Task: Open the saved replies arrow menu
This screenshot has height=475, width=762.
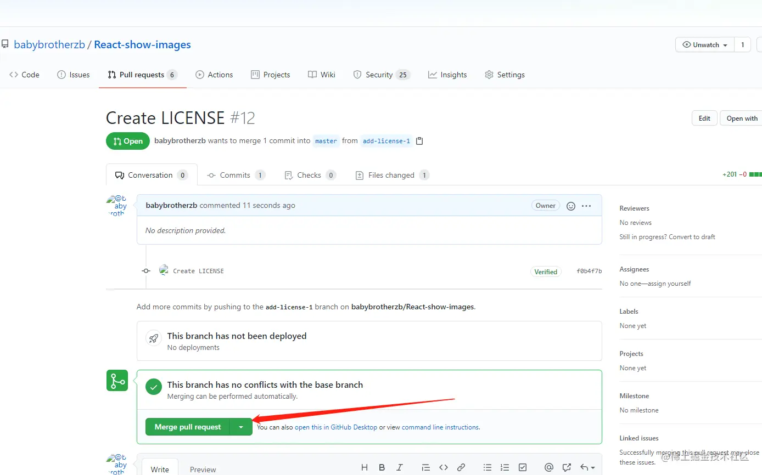Action: tap(587, 467)
